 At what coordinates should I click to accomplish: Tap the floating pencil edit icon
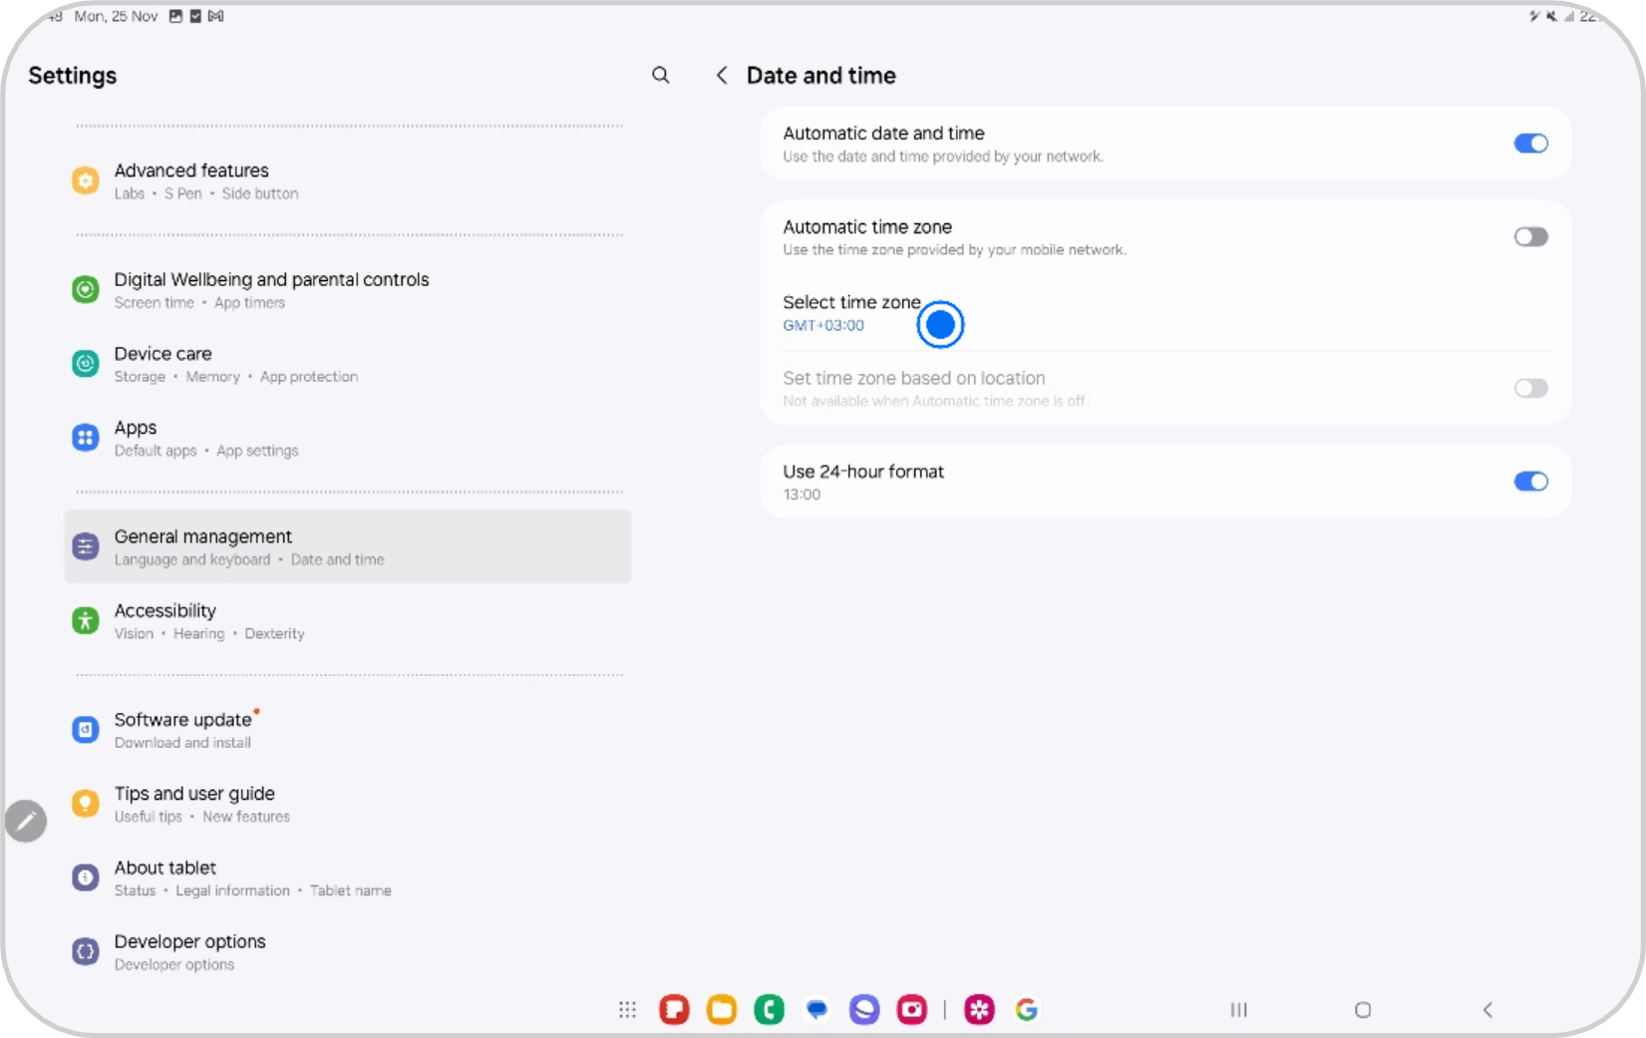tap(26, 822)
